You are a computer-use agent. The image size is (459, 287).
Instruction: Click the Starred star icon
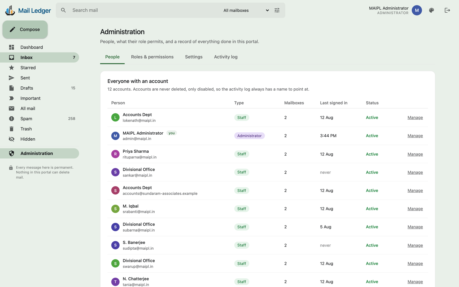pos(11,68)
